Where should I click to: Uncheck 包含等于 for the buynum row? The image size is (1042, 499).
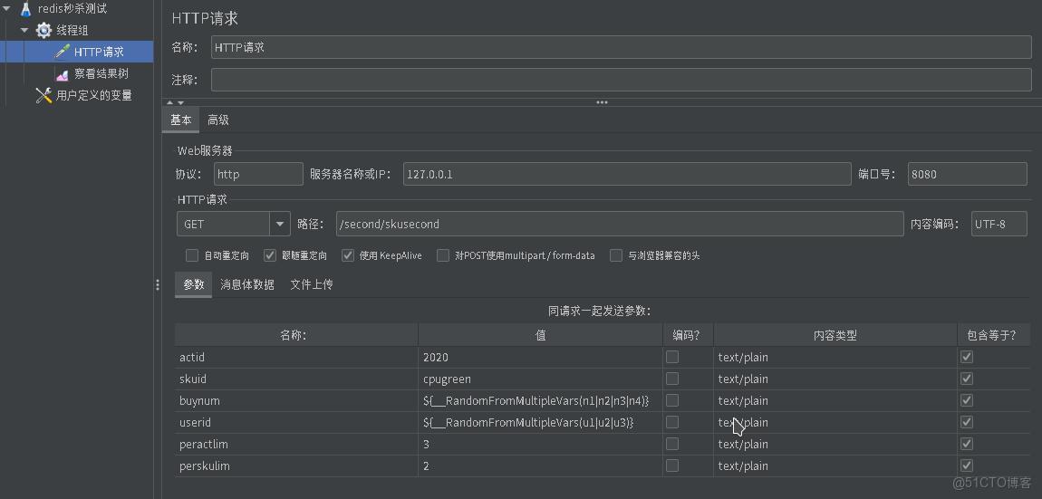(967, 400)
